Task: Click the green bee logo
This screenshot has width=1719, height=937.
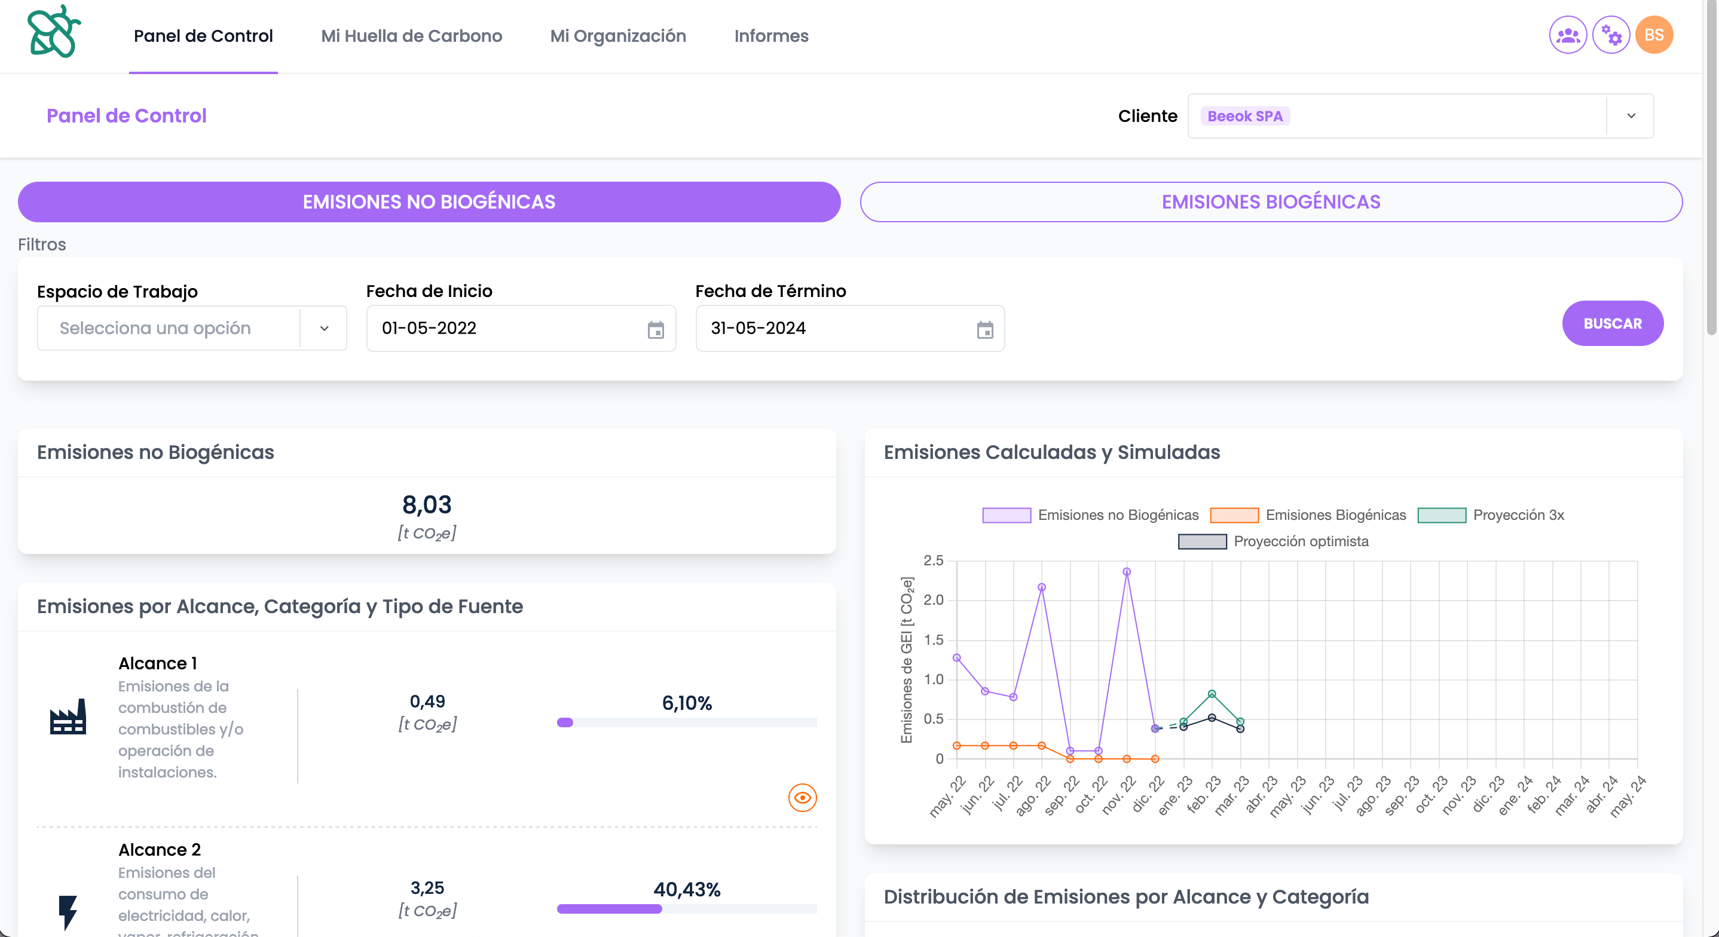Action: point(53,31)
